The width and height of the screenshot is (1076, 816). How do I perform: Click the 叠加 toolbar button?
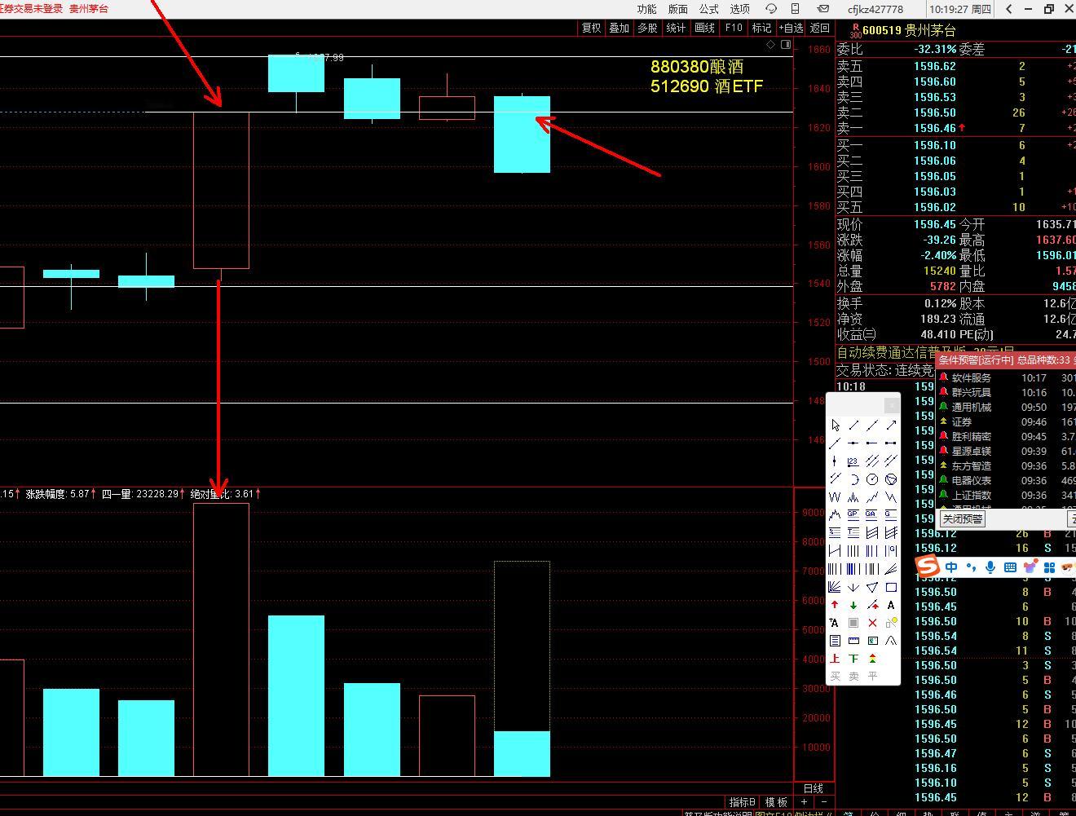point(620,28)
